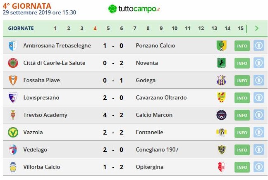Viewport: 268px width, 180px height.
Task: Click the Ponzano Calcio team crest
Action: point(222,45)
